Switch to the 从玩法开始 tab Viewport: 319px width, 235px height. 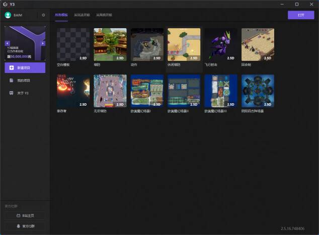[82, 15]
